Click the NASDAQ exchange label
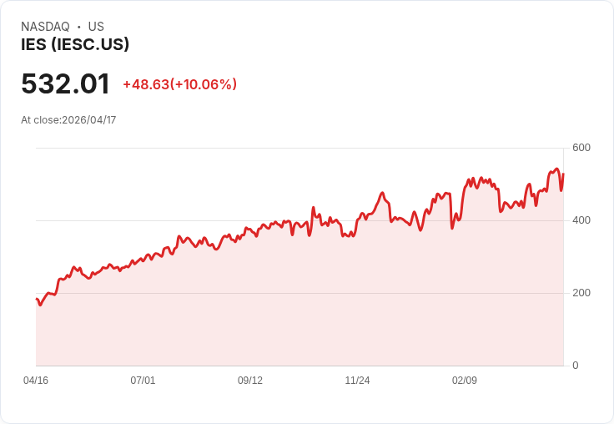 click(x=45, y=27)
